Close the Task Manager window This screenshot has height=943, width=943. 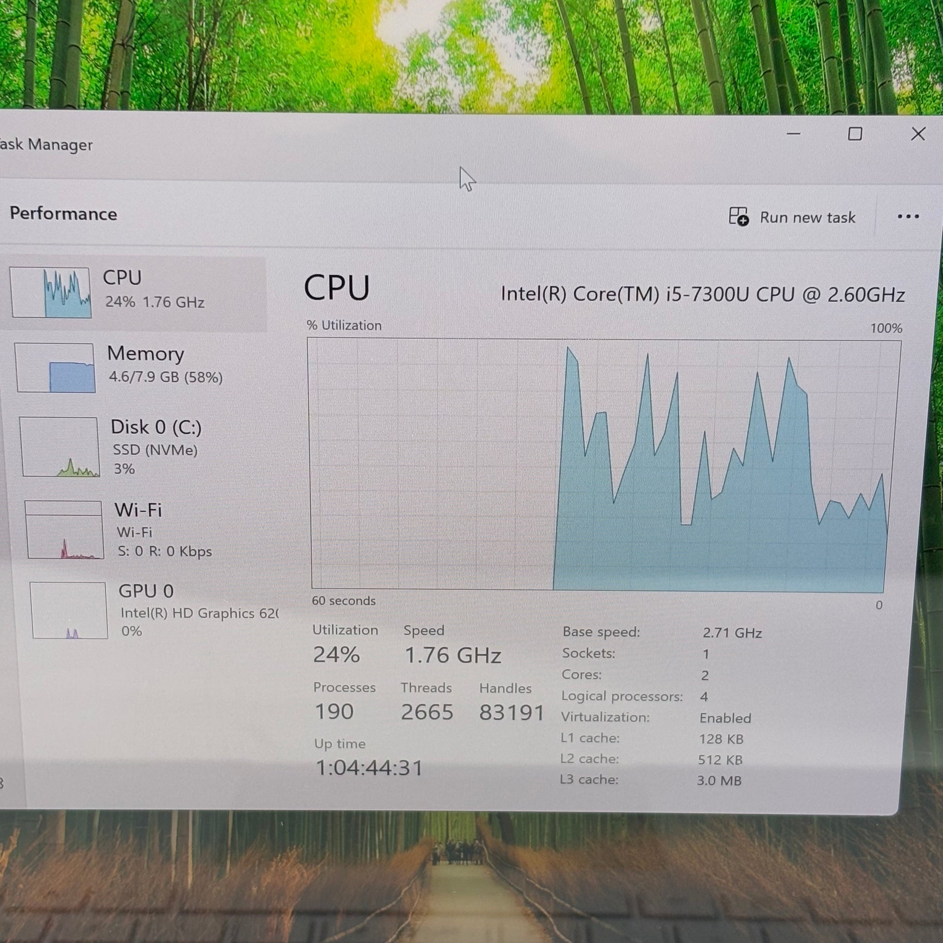918,134
